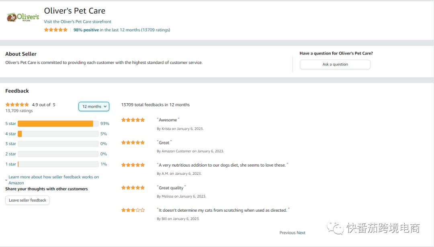Open the 12 months time period dropdown
This screenshot has width=434, height=247.
[94, 106]
